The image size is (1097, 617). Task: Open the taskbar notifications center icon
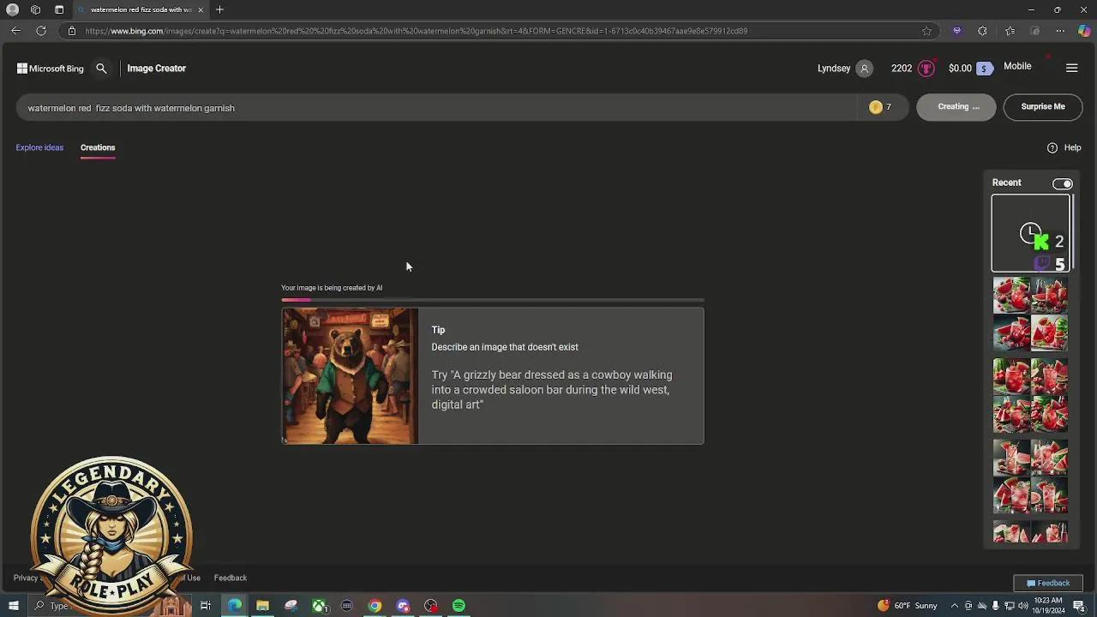1079,606
